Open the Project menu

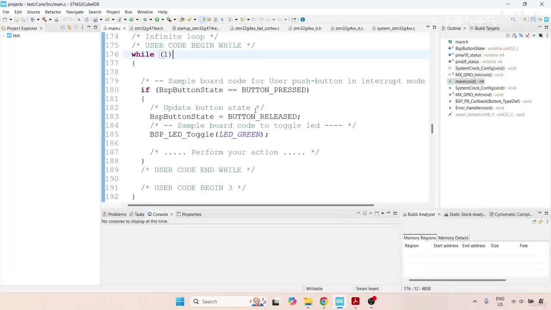(113, 12)
